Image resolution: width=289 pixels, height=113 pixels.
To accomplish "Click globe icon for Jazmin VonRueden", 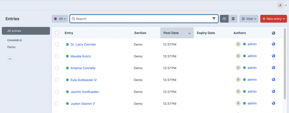I will [274, 91].
